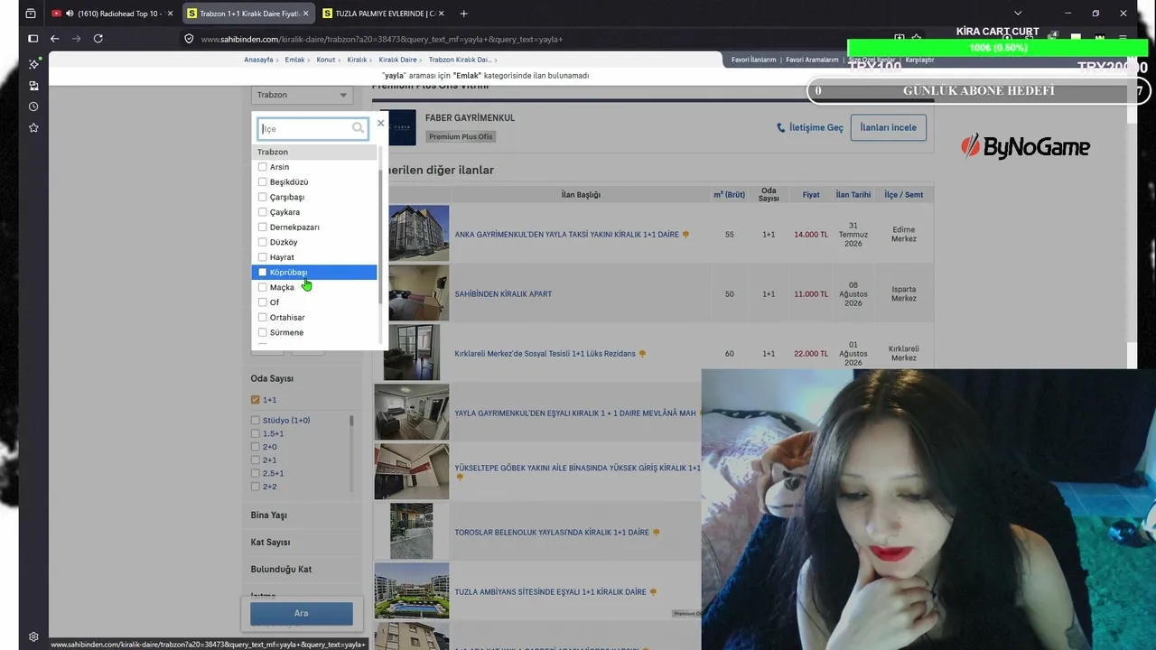Viewport: 1156px width, 650px height.
Task: Open the Trabzon province dropdown
Action: (x=302, y=95)
